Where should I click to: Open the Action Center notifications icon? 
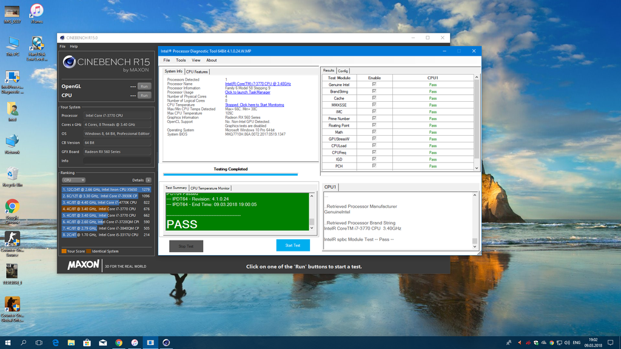point(610,343)
